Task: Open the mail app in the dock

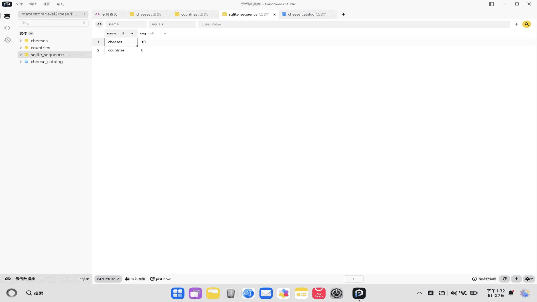Action: pyautogui.click(x=266, y=293)
